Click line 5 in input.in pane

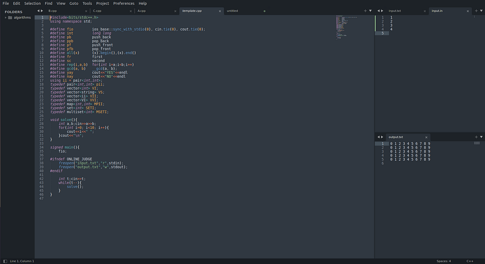click(382, 33)
